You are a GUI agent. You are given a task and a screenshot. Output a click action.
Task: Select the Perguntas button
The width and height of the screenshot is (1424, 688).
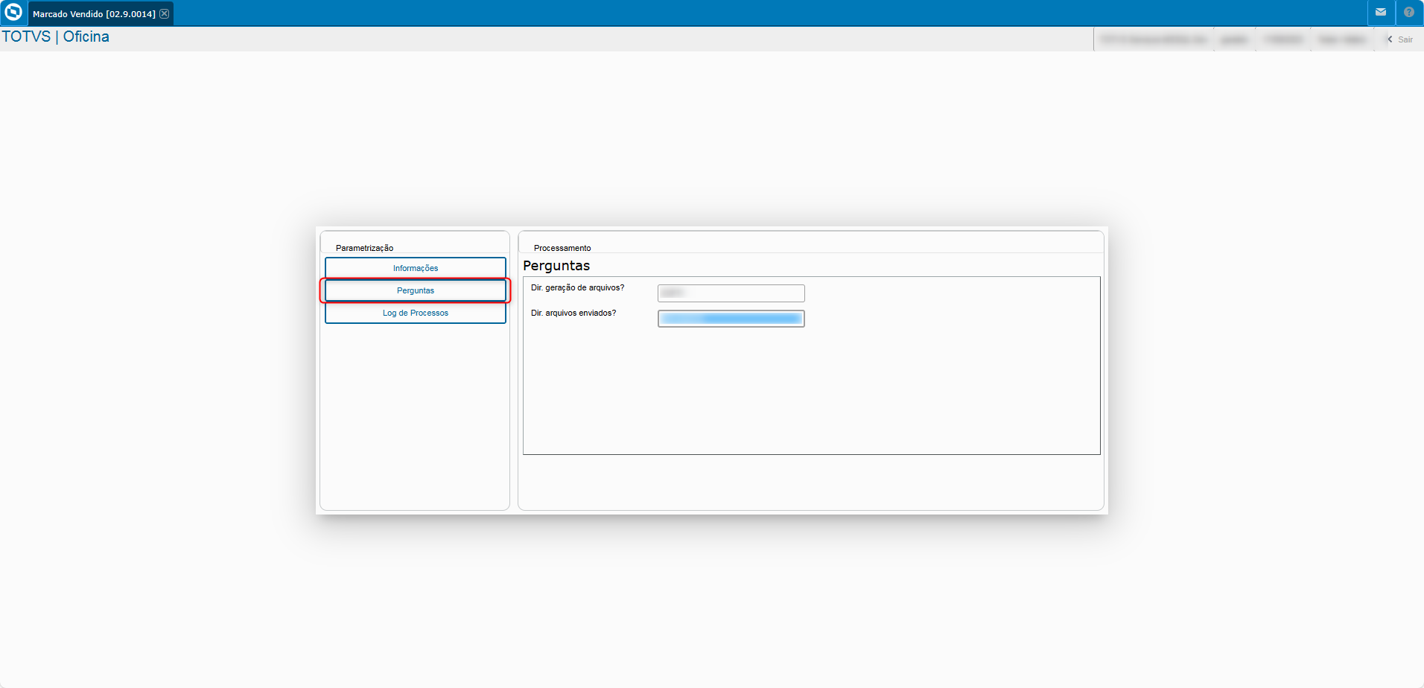coord(416,290)
